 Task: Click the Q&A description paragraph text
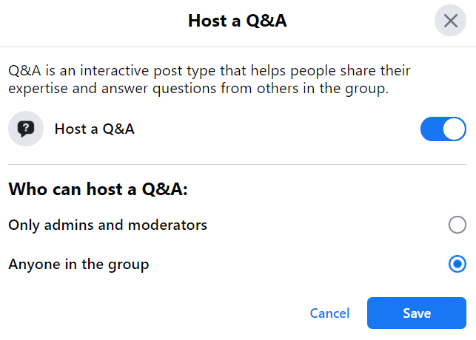point(209,80)
